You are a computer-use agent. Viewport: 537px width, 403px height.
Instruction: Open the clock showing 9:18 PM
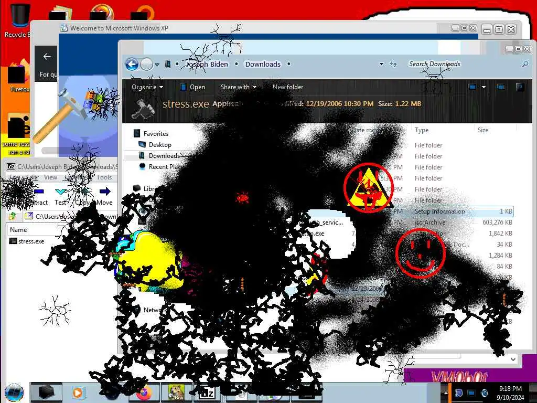pos(510,393)
